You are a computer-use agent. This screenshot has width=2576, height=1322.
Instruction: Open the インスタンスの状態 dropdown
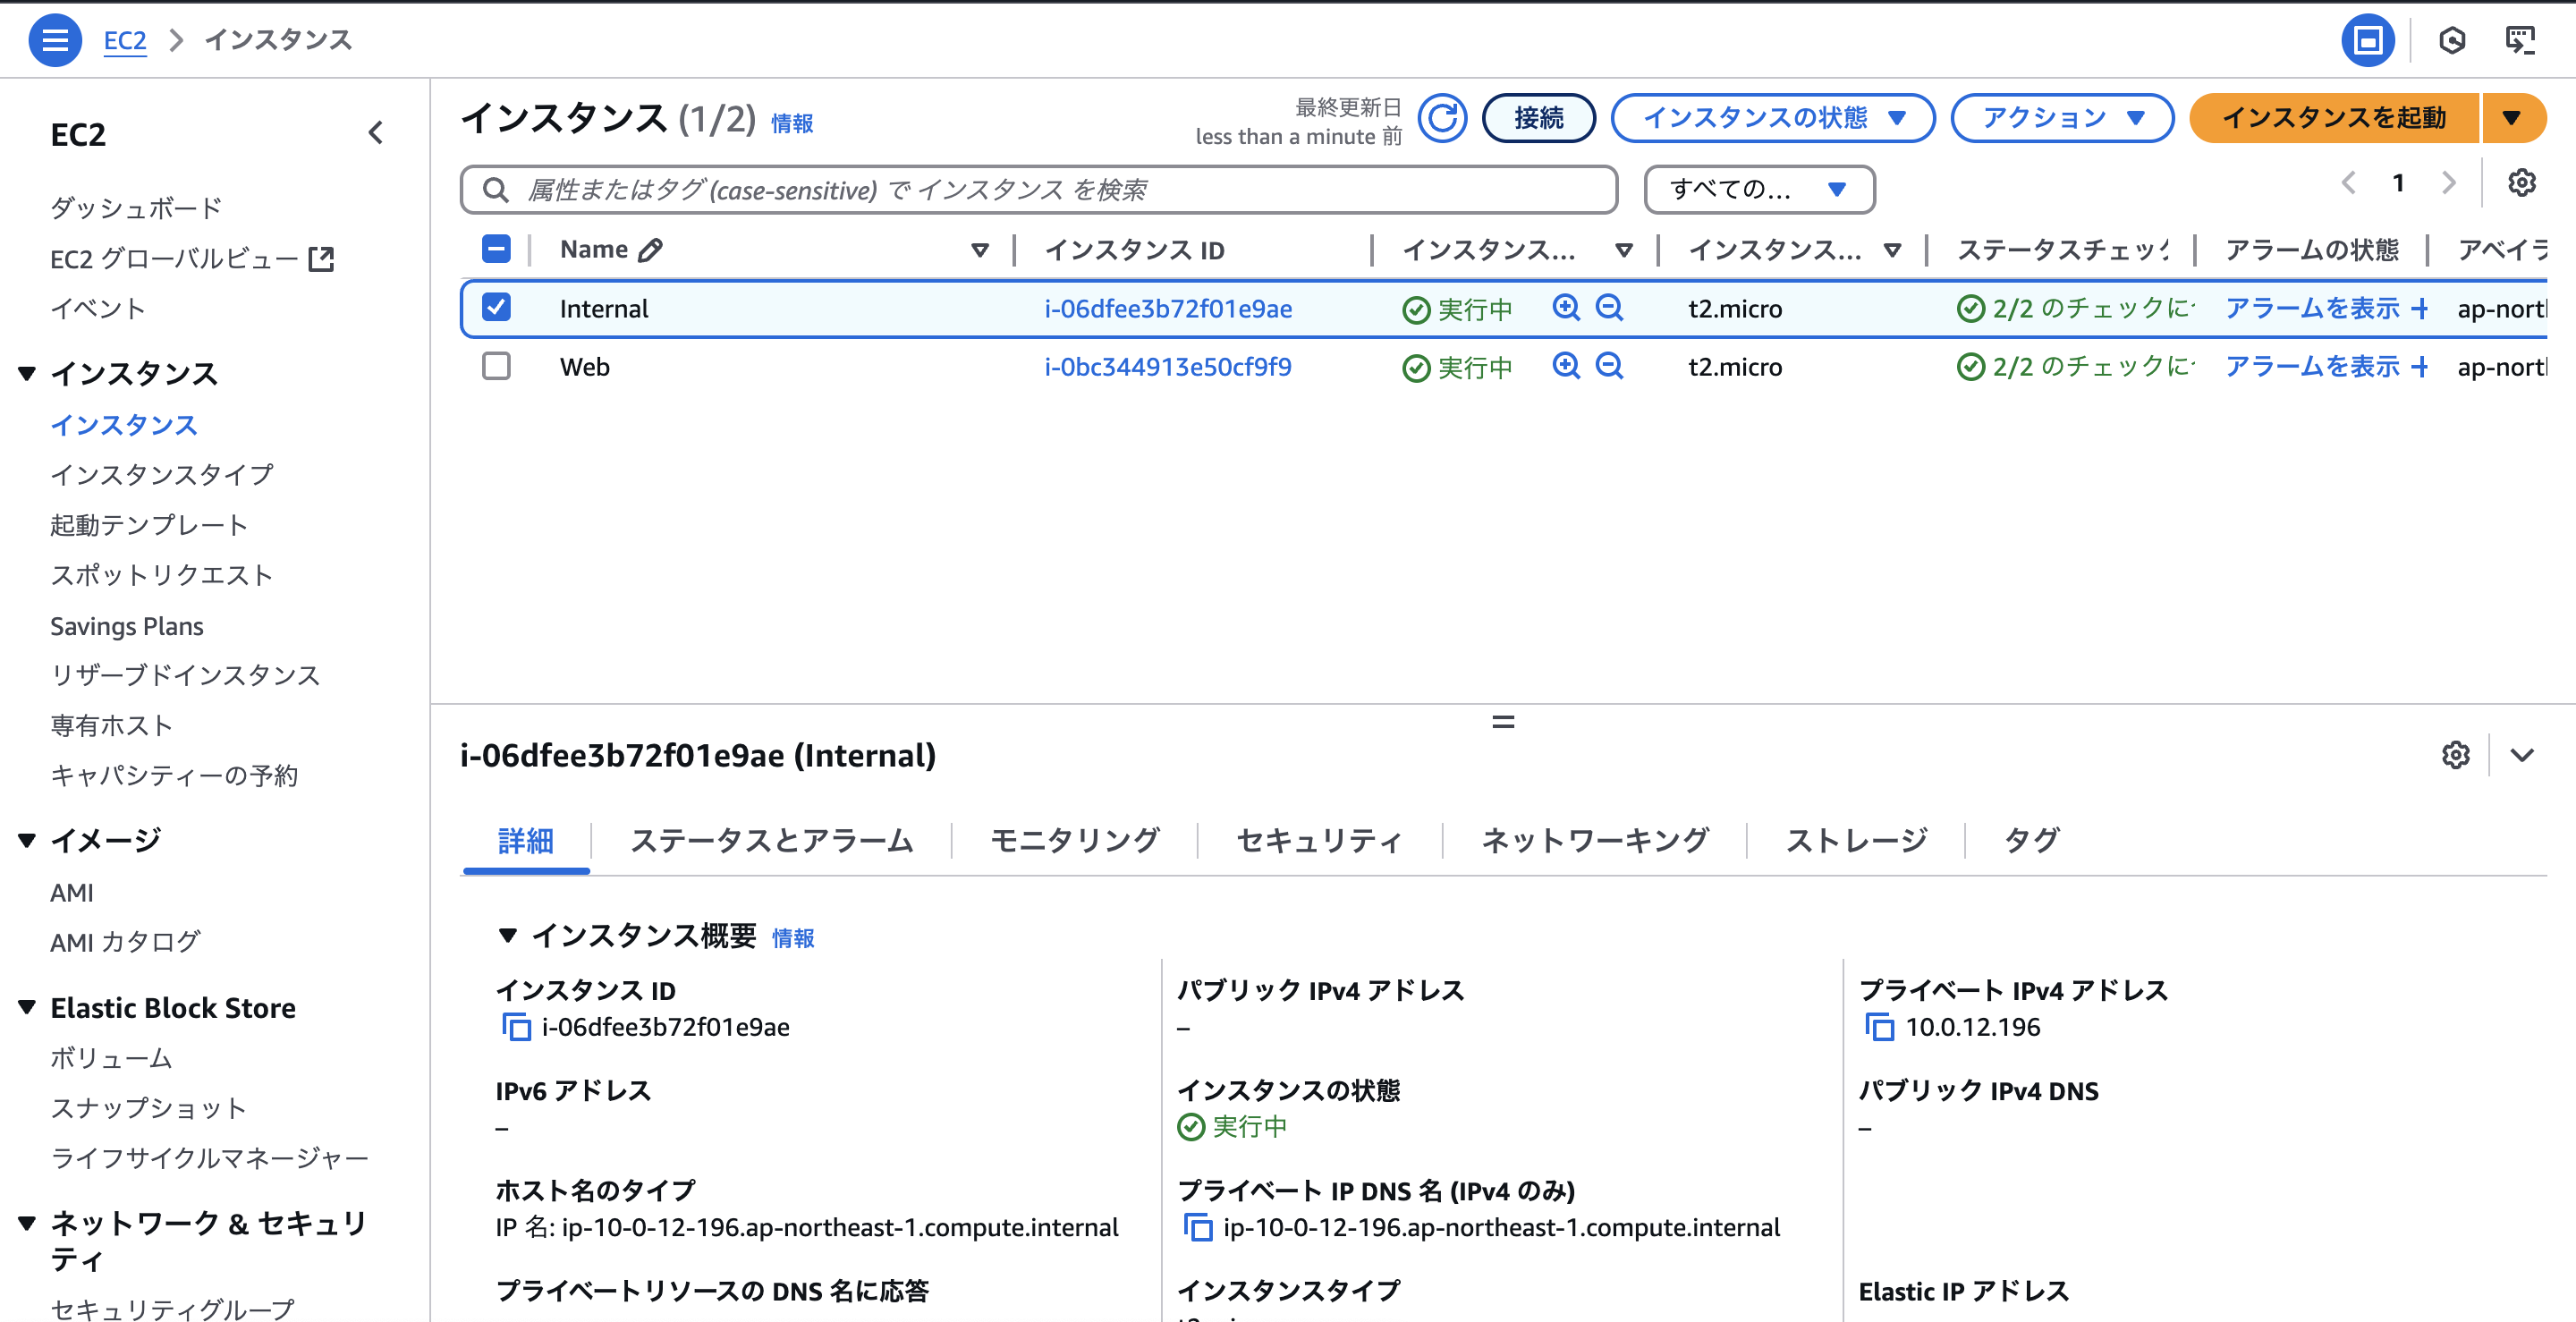1773,118
